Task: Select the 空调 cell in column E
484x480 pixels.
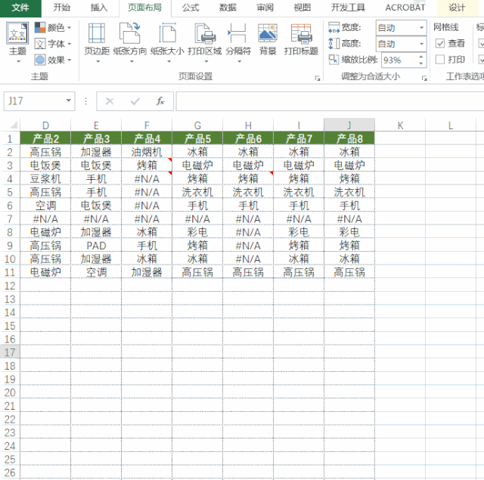Action: click(96, 272)
